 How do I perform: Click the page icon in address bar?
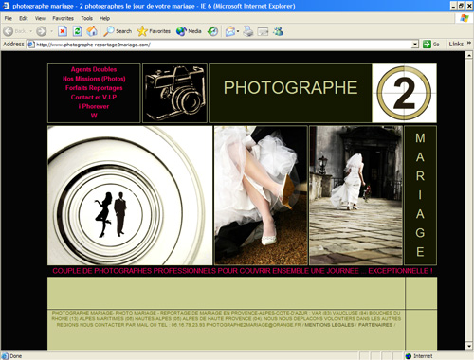click(31, 45)
